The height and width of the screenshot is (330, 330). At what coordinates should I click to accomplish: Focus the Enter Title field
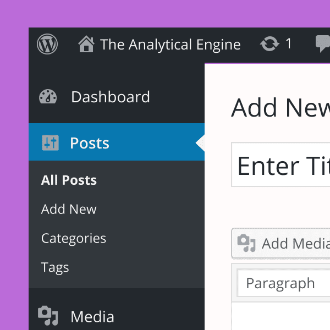pyautogui.click(x=280, y=164)
